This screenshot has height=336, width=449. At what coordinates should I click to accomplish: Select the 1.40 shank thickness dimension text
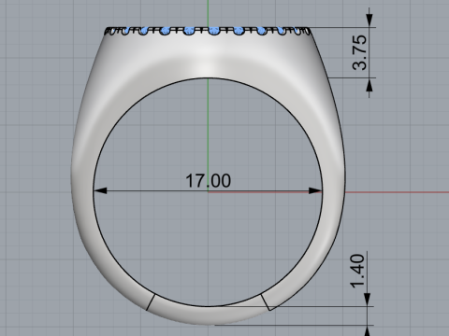coord(357,272)
